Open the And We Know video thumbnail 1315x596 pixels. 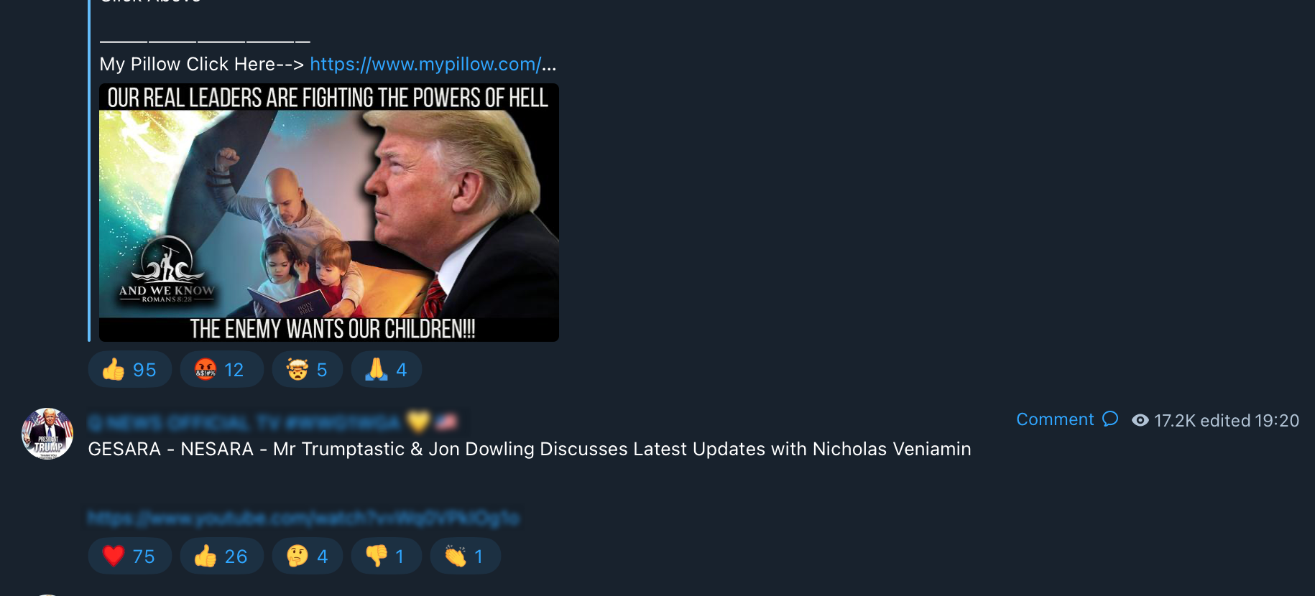coord(329,213)
